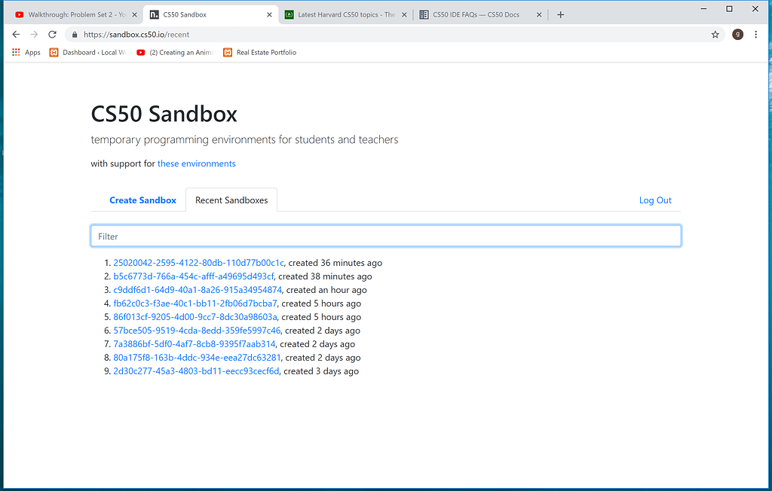
Task: Click the browser back arrow icon
Action: tap(15, 34)
